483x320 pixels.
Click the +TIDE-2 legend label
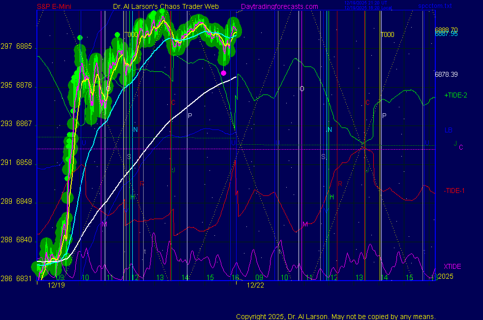pyautogui.click(x=455, y=95)
